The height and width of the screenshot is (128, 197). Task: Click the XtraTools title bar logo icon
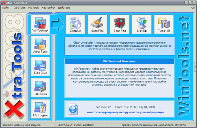click(3, 3)
